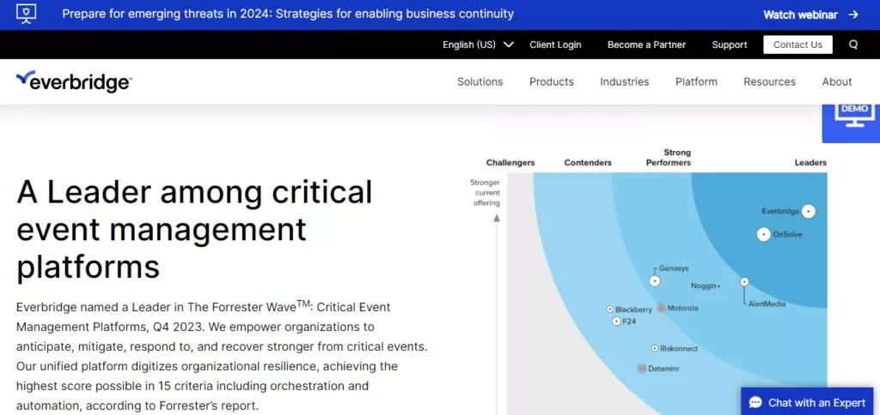Image resolution: width=880 pixels, height=415 pixels.
Task: Select the Dataminr marker on chart
Action: (x=642, y=369)
